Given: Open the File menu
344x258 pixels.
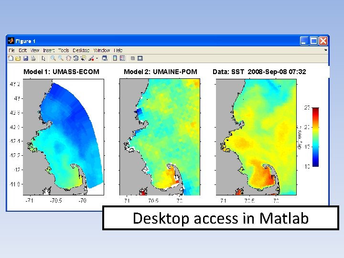Looking at the screenshot, I should pyautogui.click(x=11, y=50).
